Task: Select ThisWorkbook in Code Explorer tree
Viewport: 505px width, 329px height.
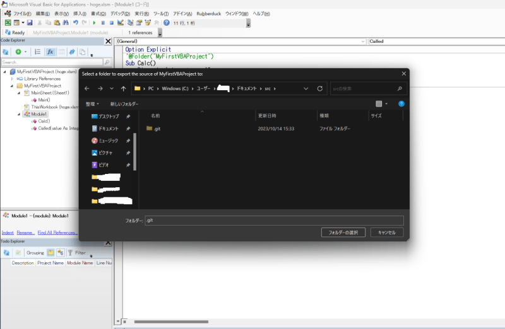Action: point(51,107)
